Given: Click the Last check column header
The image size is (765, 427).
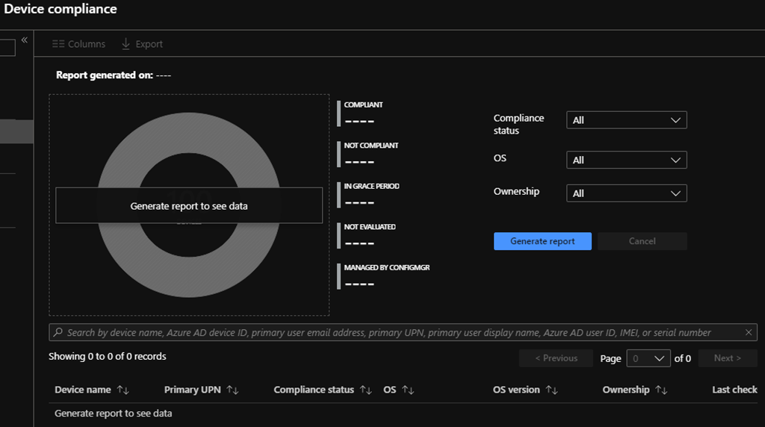Looking at the screenshot, I should 734,390.
